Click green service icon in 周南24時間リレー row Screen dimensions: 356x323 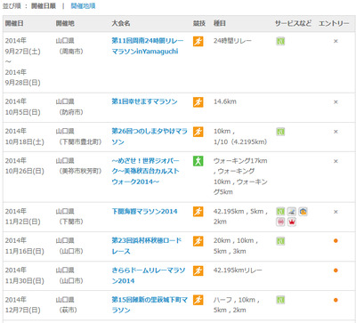point(280,41)
